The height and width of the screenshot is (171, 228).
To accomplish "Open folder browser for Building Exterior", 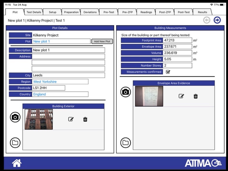I will point(15,143).
